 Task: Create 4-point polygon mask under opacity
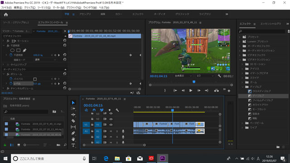(x=18, y=50)
